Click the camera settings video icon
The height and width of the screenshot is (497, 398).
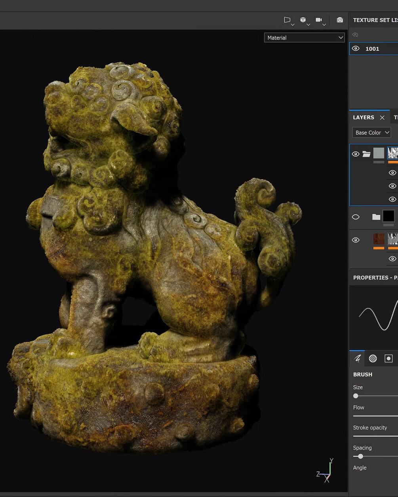point(318,20)
